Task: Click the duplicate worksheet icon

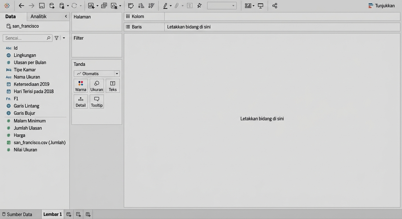Action: [104, 6]
